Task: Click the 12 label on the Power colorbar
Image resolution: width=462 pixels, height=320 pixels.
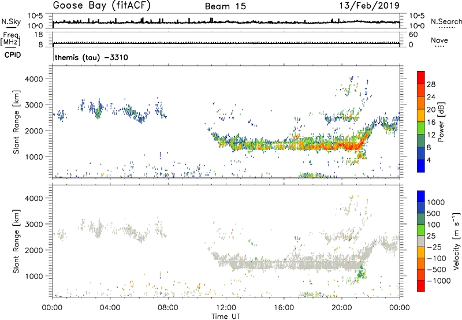Action: click(431, 135)
